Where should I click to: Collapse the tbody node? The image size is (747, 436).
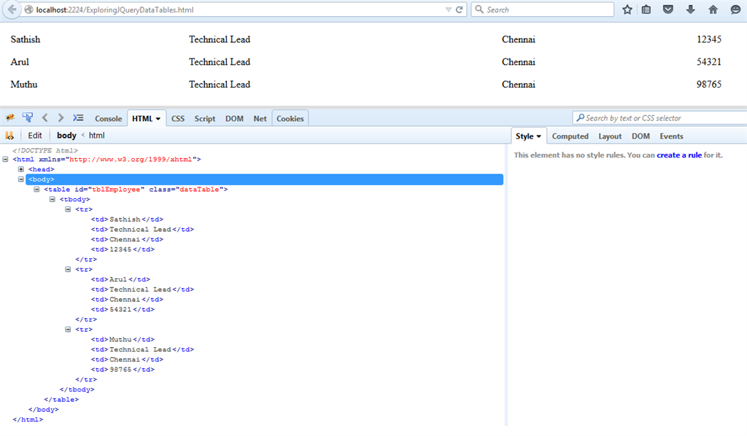pos(53,200)
